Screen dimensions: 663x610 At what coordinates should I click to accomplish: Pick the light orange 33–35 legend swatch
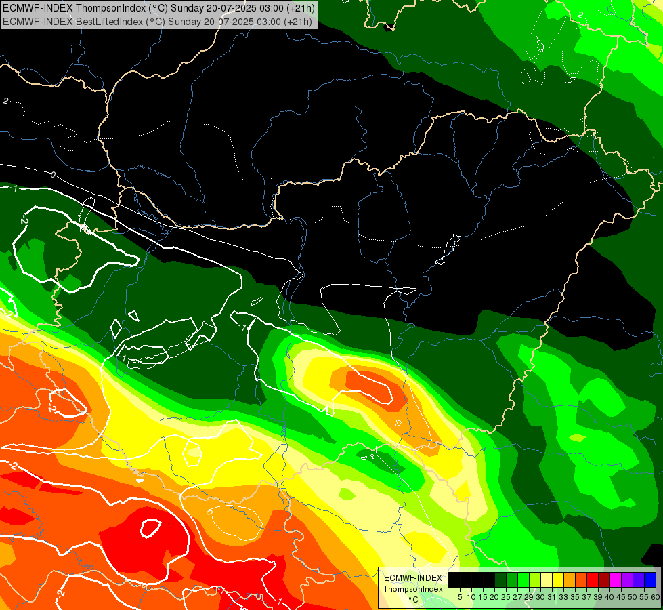[570, 579]
